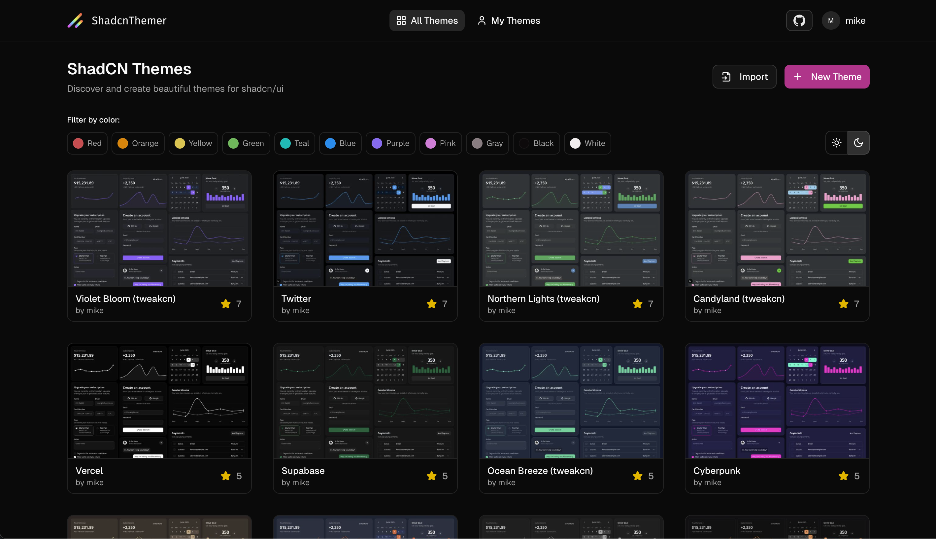
Task: Star the Candyland theme
Action: 843,304
